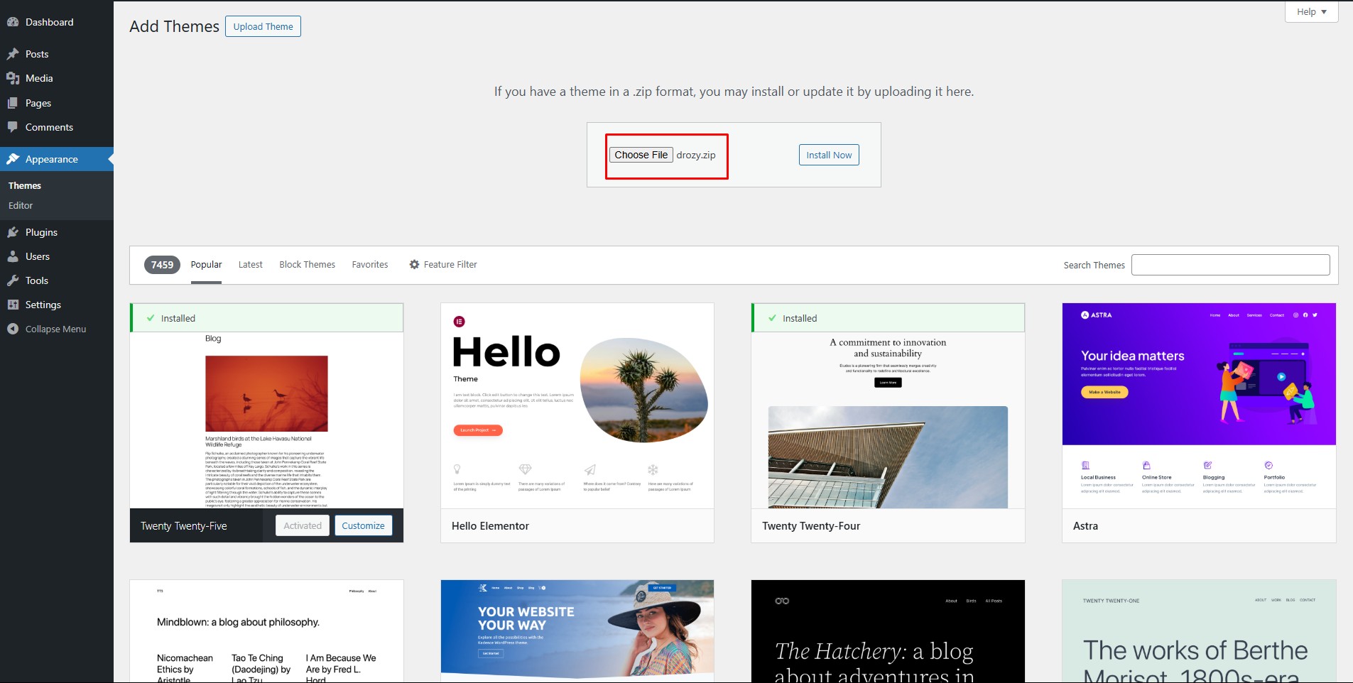The image size is (1353, 683).
Task: Switch to the Favorites tab
Action: [x=370, y=264]
